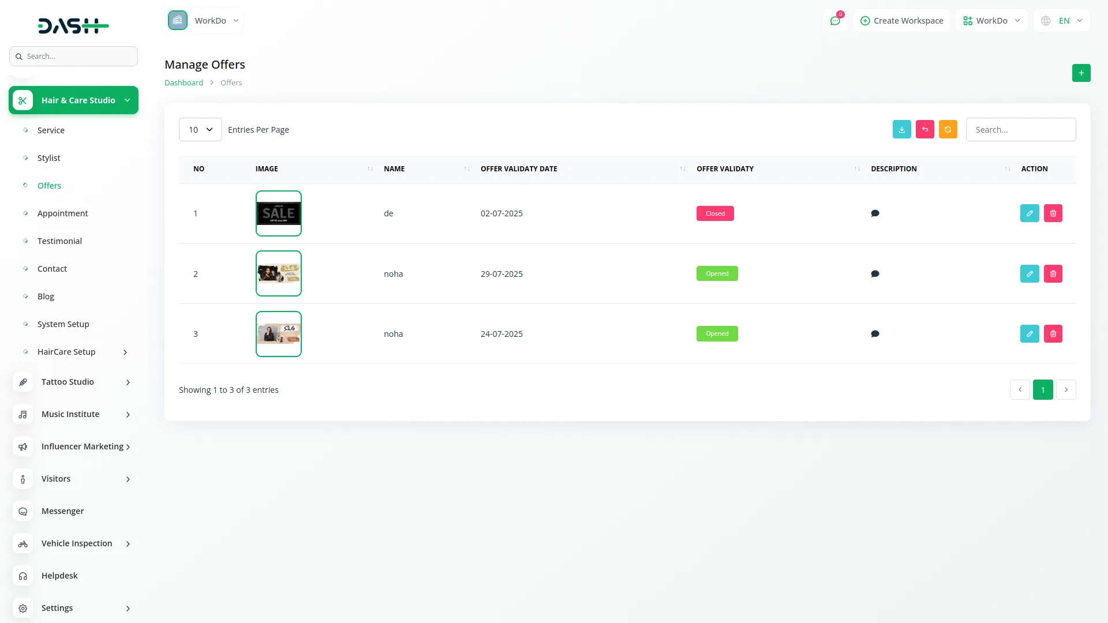The width and height of the screenshot is (1108, 623).
Task: Open entries per page dropdown
Action: [x=200, y=130]
